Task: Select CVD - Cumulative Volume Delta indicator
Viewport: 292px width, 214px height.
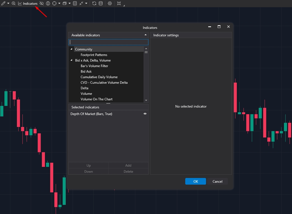Action: pyautogui.click(x=104, y=82)
